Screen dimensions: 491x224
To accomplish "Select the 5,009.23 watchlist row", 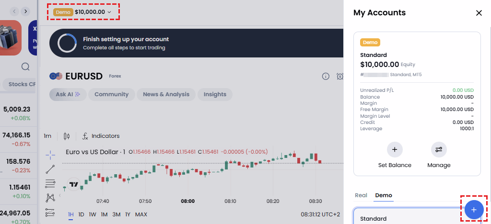I will pyautogui.click(x=19, y=113).
